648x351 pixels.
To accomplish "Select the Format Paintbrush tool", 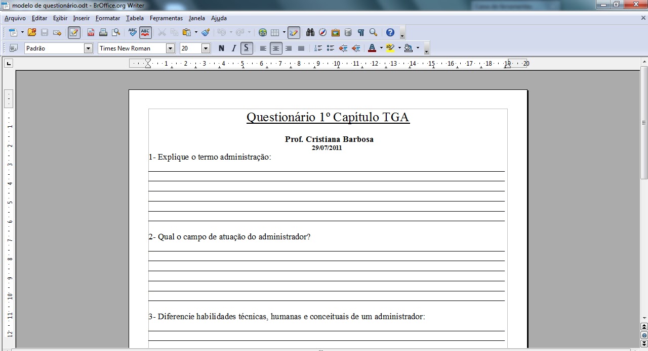I will (205, 32).
